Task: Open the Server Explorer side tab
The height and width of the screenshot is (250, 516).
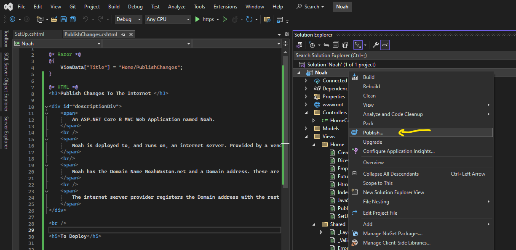Action: [6, 133]
